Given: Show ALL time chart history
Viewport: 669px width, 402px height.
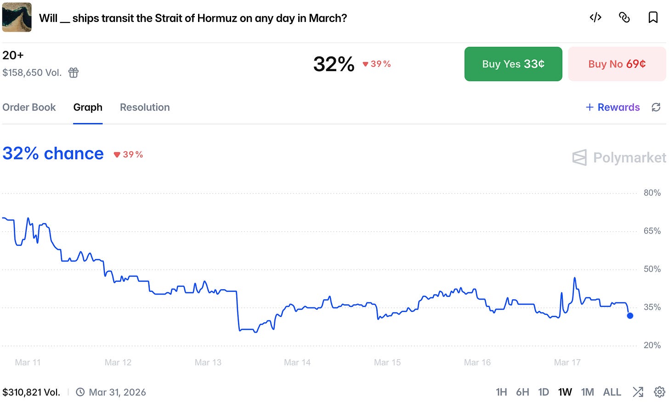Looking at the screenshot, I should 612,392.
